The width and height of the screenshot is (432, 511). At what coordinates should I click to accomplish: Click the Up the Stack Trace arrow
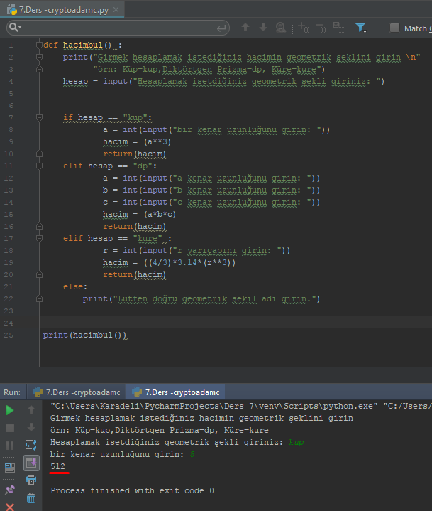pyautogui.click(x=31, y=410)
